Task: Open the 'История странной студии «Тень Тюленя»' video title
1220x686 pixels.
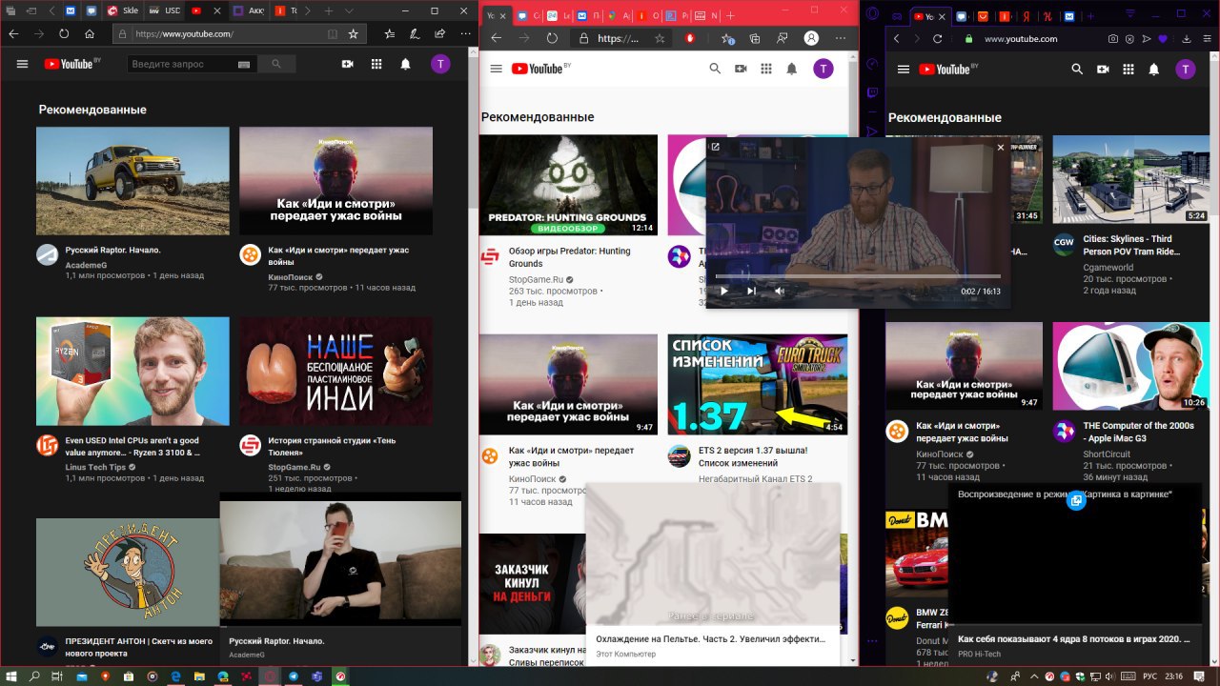Action: click(332, 447)
